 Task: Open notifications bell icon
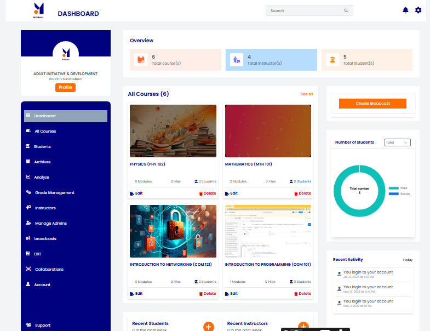point(405,10)
